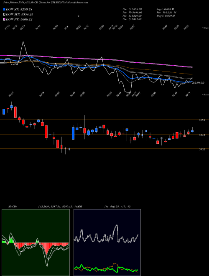Click the ADX (14 day) values text
Image resolution: width=209 pixels, height=276 pixels.
point(117,207)
